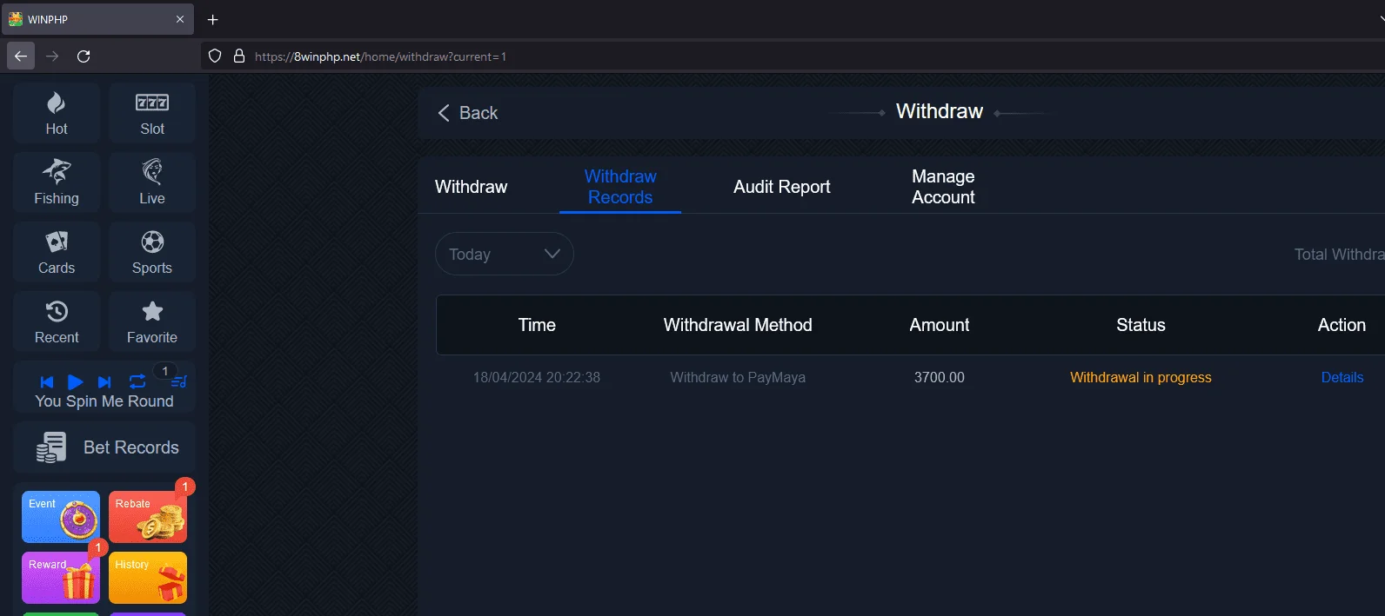Open the Live casino category
The height and width of the screenshot is (616, 1385).
pyautogui.click(x=152, y=182)
